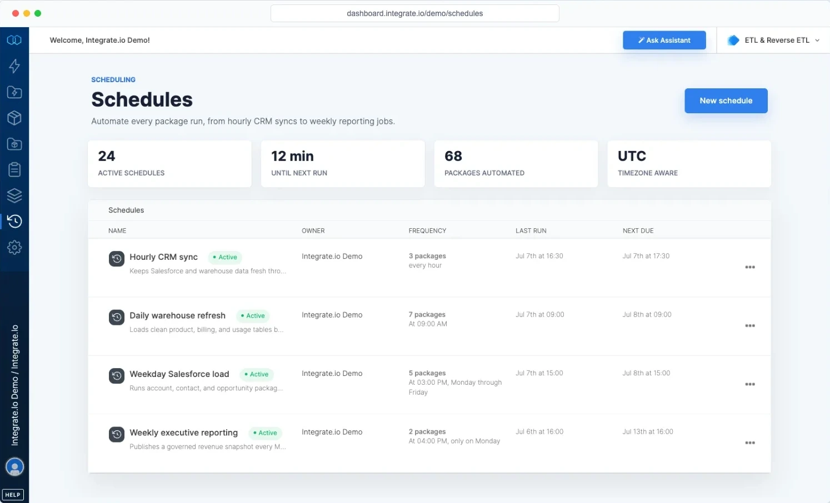Click the Schedules table section title
Screen dimensions: 830x503
[126, 210]
